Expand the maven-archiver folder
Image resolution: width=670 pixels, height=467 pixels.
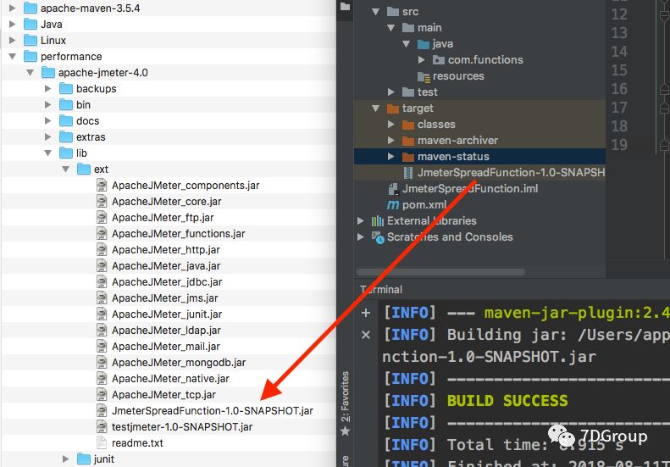(390, 141)
